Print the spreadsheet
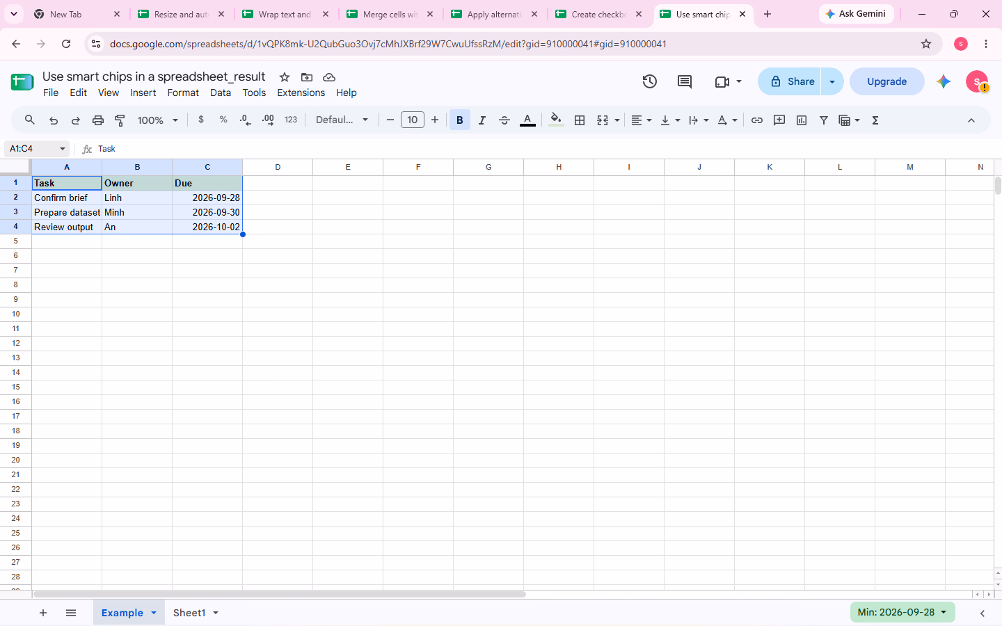 [98, 120]
